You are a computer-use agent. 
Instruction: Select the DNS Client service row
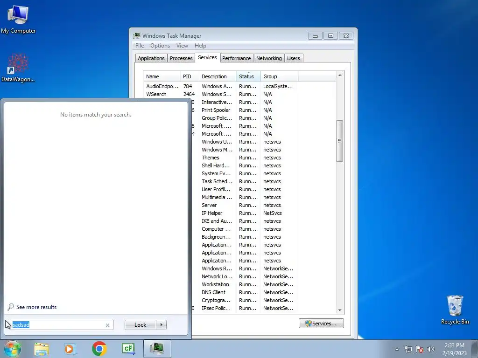pyautogui.click(x=263, y=292)
